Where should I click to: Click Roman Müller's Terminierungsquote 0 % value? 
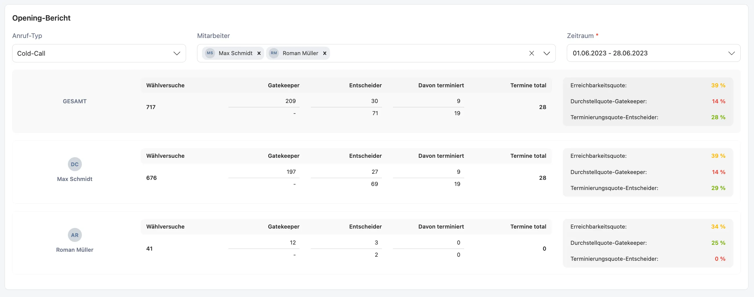pyautogui.click(x=720, y=259)
